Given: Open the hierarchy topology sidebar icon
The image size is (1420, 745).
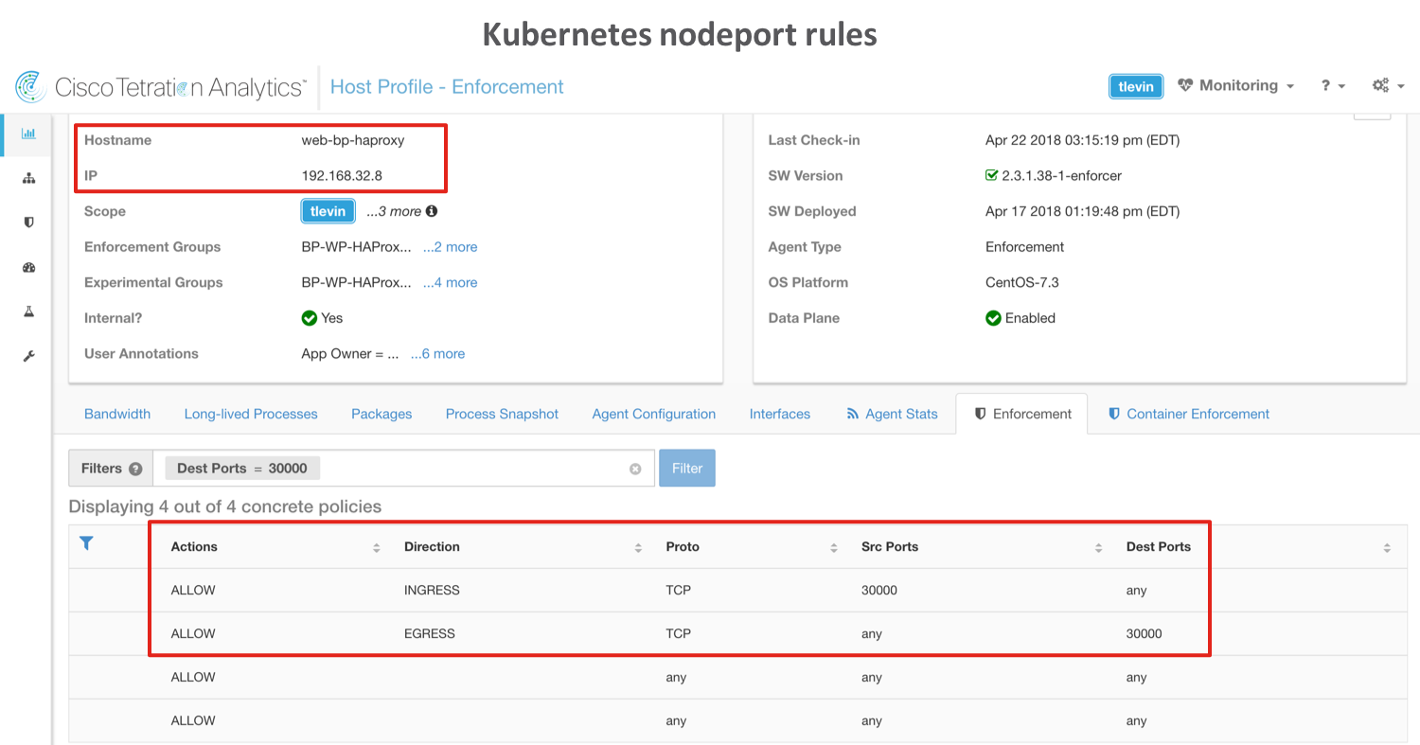Looking at the screenshot, I should coord(28,178).
